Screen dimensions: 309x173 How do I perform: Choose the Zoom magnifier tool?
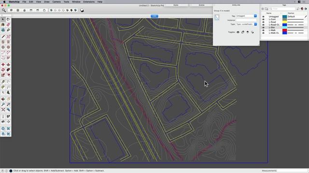point(3,105)
